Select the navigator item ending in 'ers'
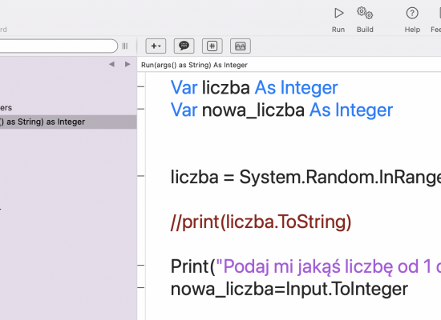The width and height of the screenshot is (441, 320). click(x=6, y=108)
